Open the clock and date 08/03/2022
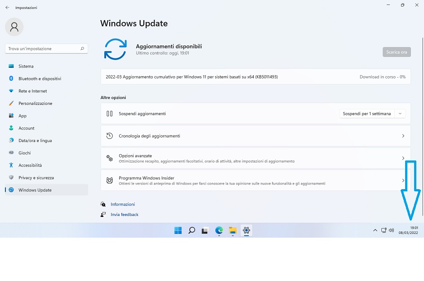The width and height of the screenshot is (424, 281). 408,230
